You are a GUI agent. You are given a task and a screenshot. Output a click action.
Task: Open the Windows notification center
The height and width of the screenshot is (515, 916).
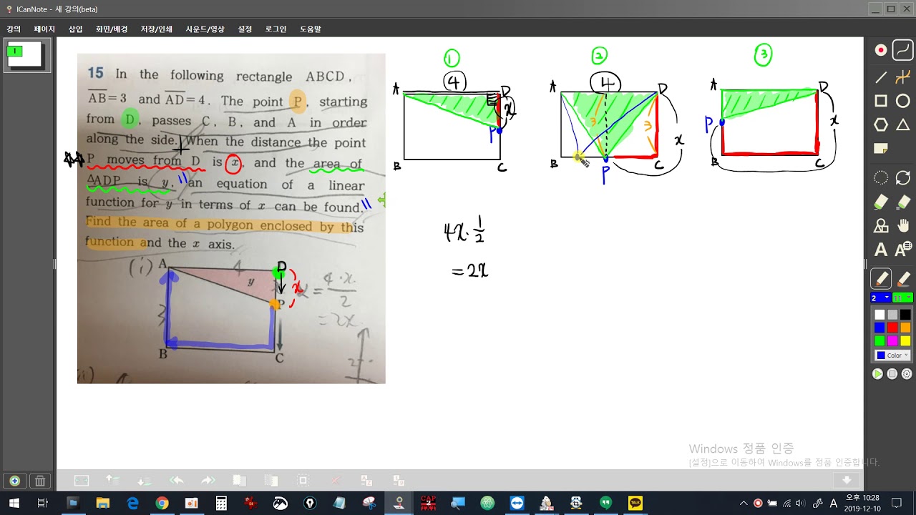(x=897, y=504)
